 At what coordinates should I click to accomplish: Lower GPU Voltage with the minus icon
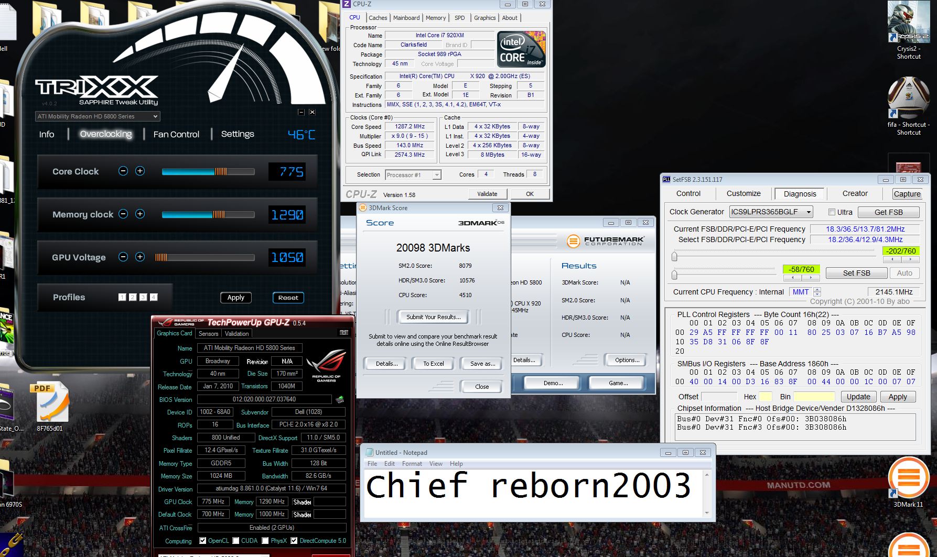pyautogui.click(x=123, y=257)
